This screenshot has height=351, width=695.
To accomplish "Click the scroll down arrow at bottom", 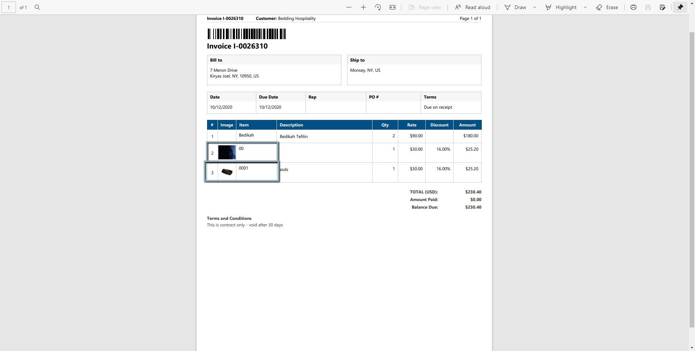I will 692,348.
